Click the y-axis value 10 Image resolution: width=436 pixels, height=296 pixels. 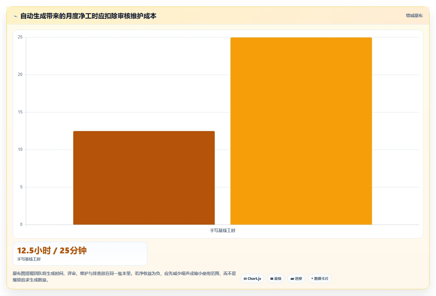(20, 150)
